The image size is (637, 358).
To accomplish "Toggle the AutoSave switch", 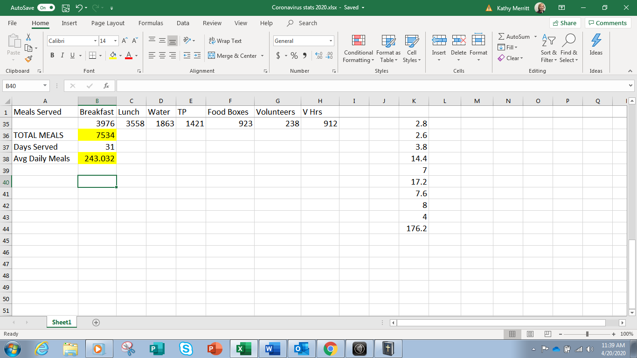I will point(46,7).
